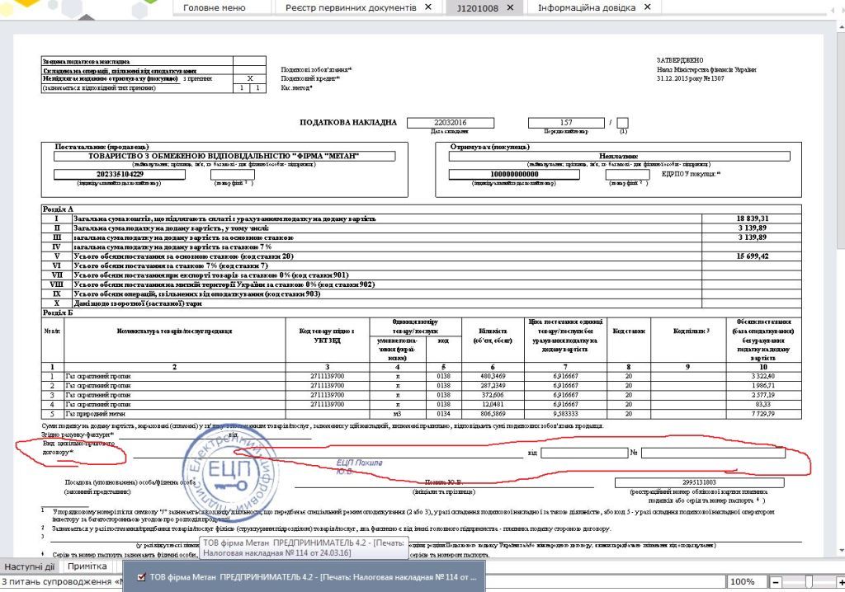Click the supplier's empty branch number field
Viewport: 845px width, 592px height.
pos(232,174)
